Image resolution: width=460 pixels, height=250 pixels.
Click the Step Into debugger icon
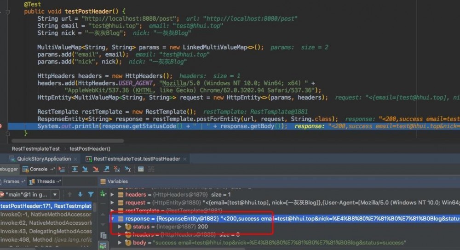85,169
